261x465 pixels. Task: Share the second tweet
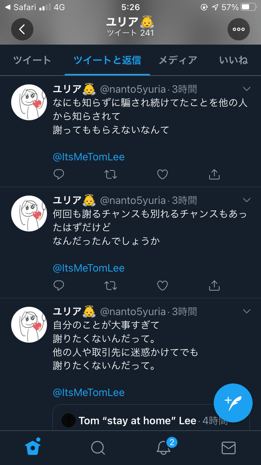coord(214,285)
